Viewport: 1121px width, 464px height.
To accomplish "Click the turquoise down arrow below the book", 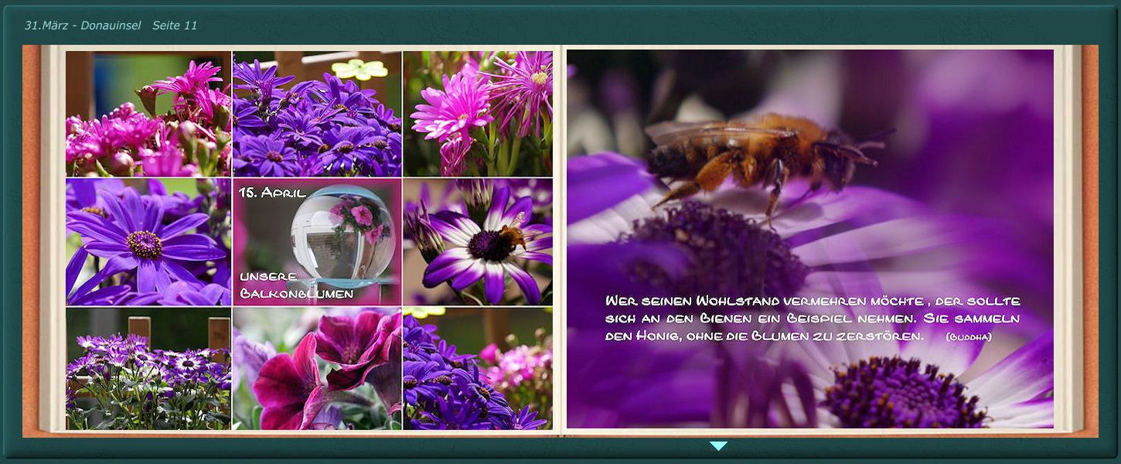I will click(x=718, y=445).
